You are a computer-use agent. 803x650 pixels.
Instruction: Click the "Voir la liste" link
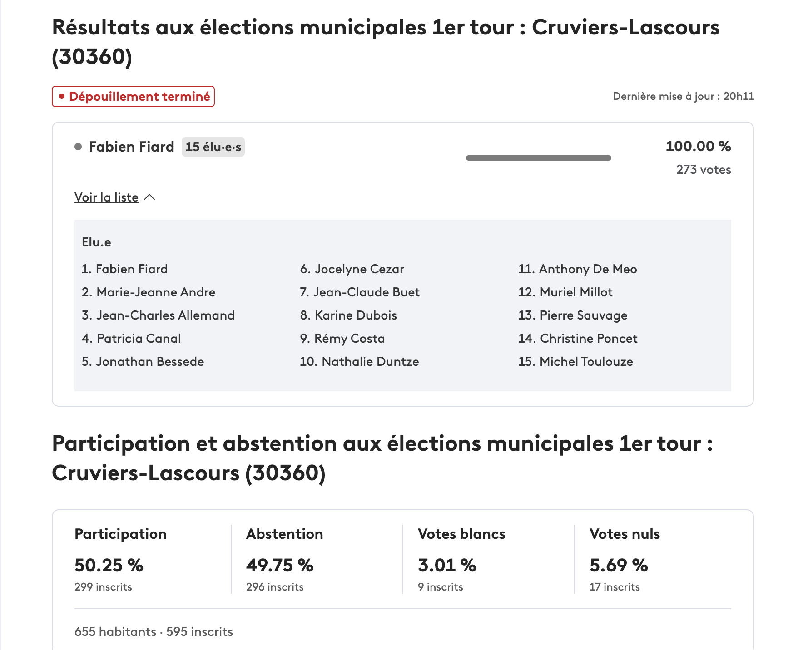[106, 197]
